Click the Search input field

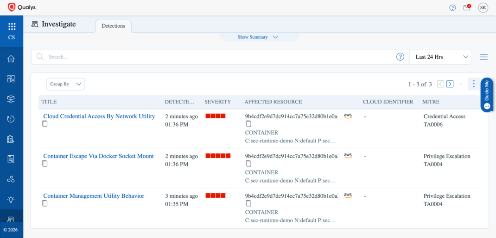(x=220, y=57)
